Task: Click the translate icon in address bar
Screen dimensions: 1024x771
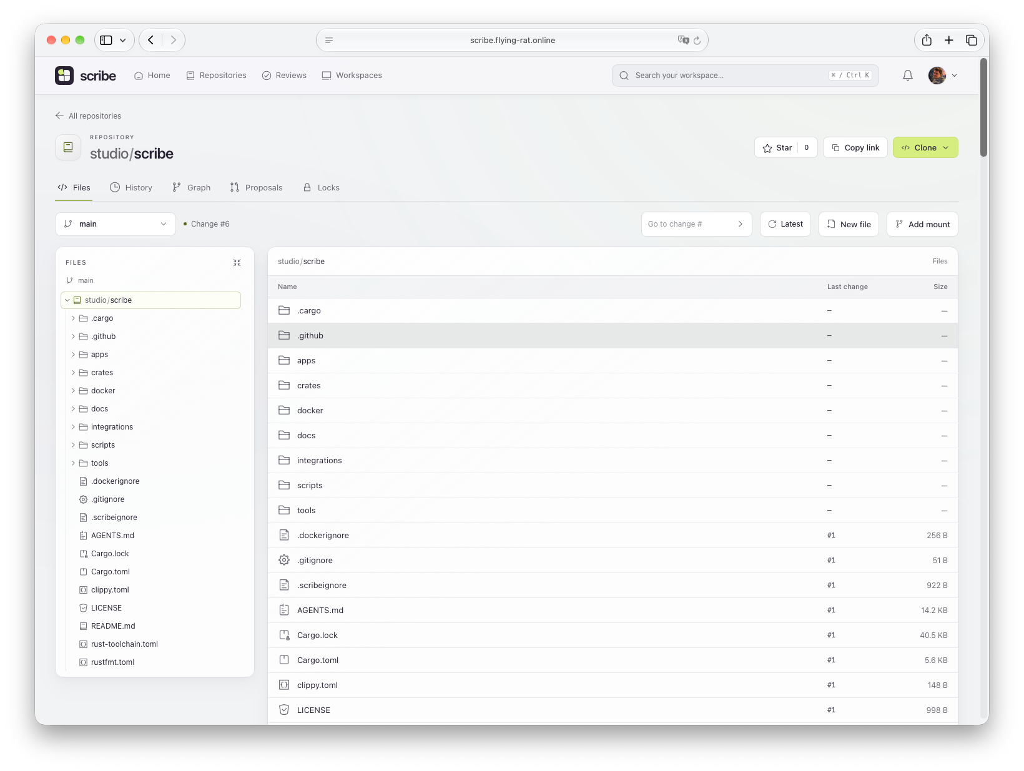Action: [683, 40]
